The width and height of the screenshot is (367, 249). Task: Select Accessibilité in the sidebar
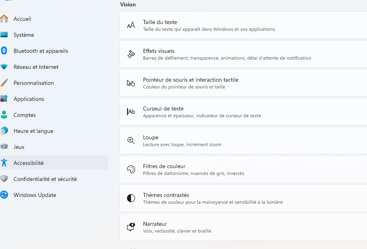pyautogui.click(x=54, y=163)
